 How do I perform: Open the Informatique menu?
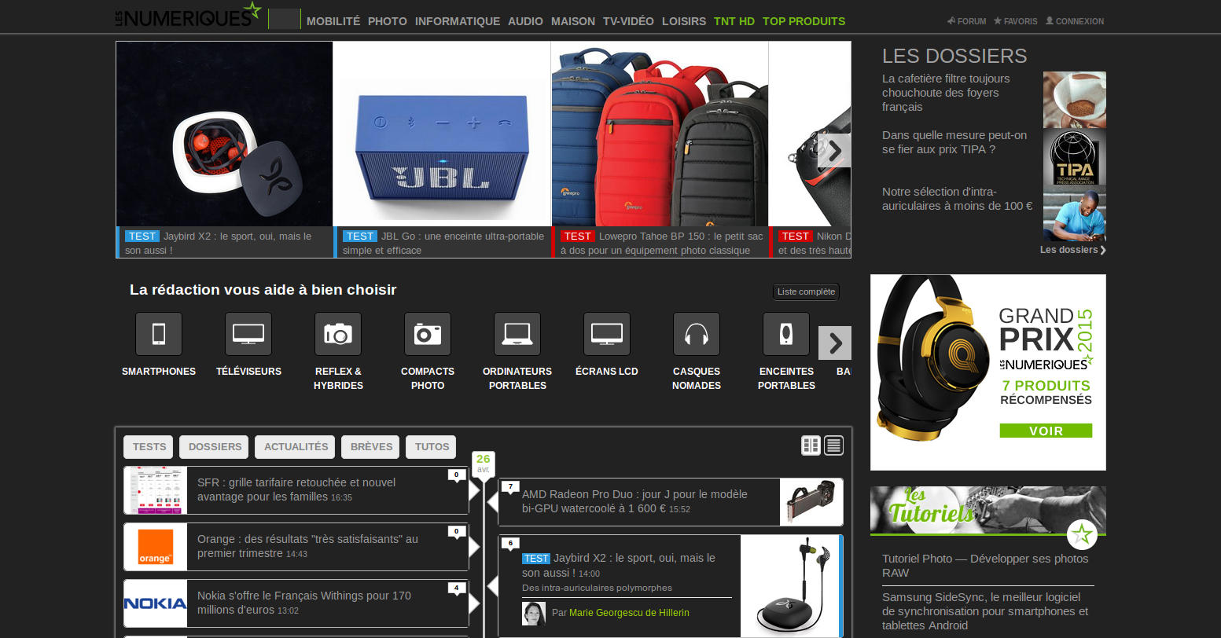click(458, 21)
